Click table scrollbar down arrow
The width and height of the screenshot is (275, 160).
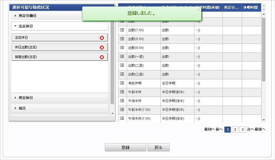264,120
